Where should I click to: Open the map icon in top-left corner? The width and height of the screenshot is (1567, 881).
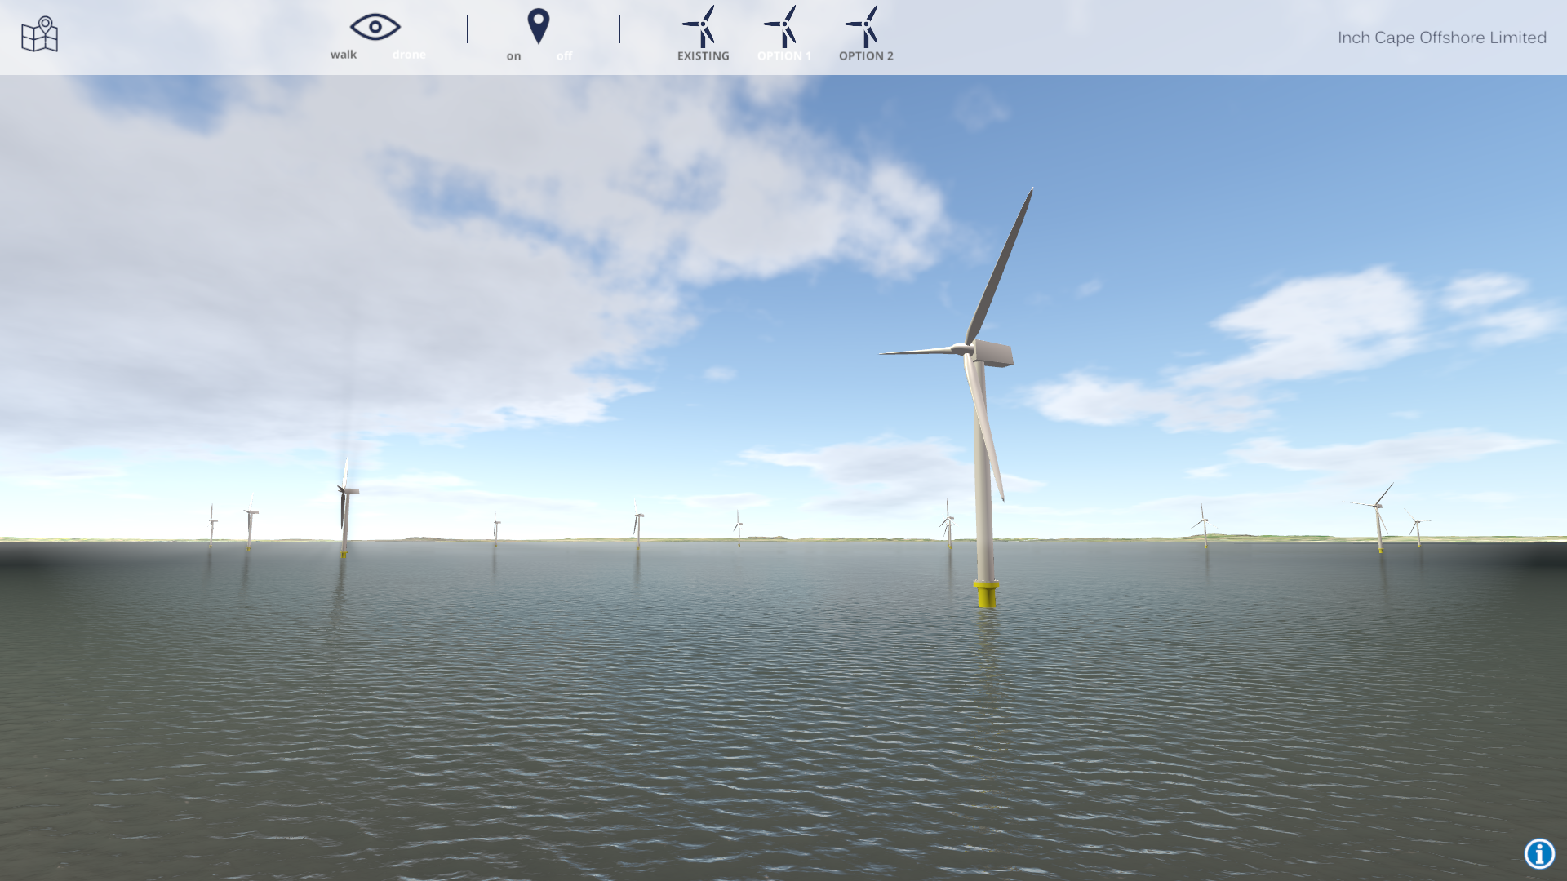tap(39, 34)
